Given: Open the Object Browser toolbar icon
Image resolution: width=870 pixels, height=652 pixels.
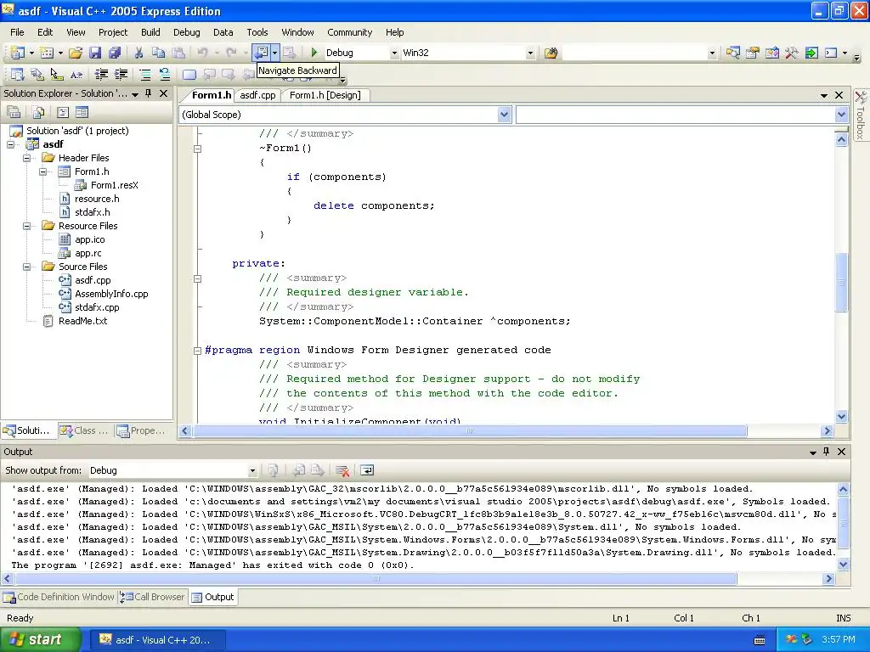Looking at the screenshot, I should pyautogui.click(x=771, y=53).
